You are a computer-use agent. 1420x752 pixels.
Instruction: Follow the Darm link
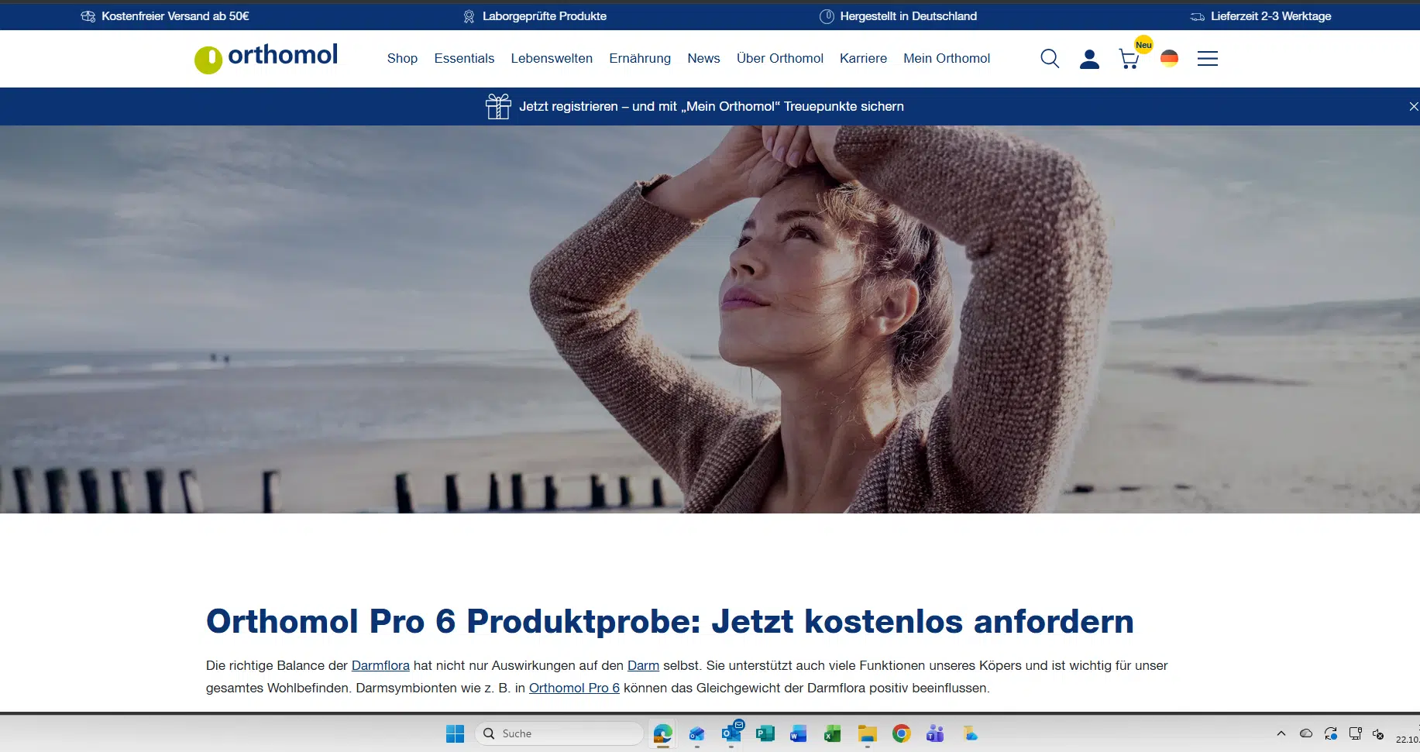point(643,665)
